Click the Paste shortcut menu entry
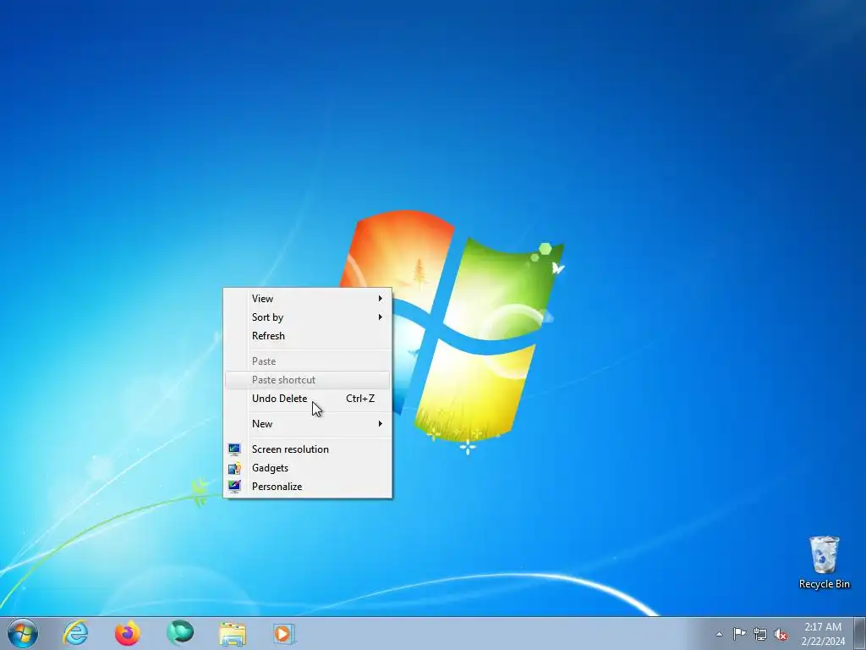 coord(308,380)
